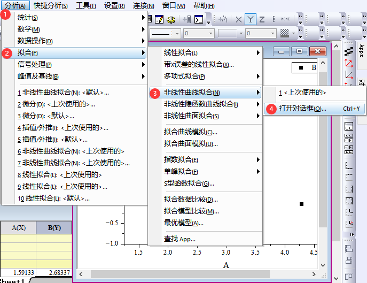Click the black axes with red arrow icon
Screen dimensions: 367x283
pos(349,75)
